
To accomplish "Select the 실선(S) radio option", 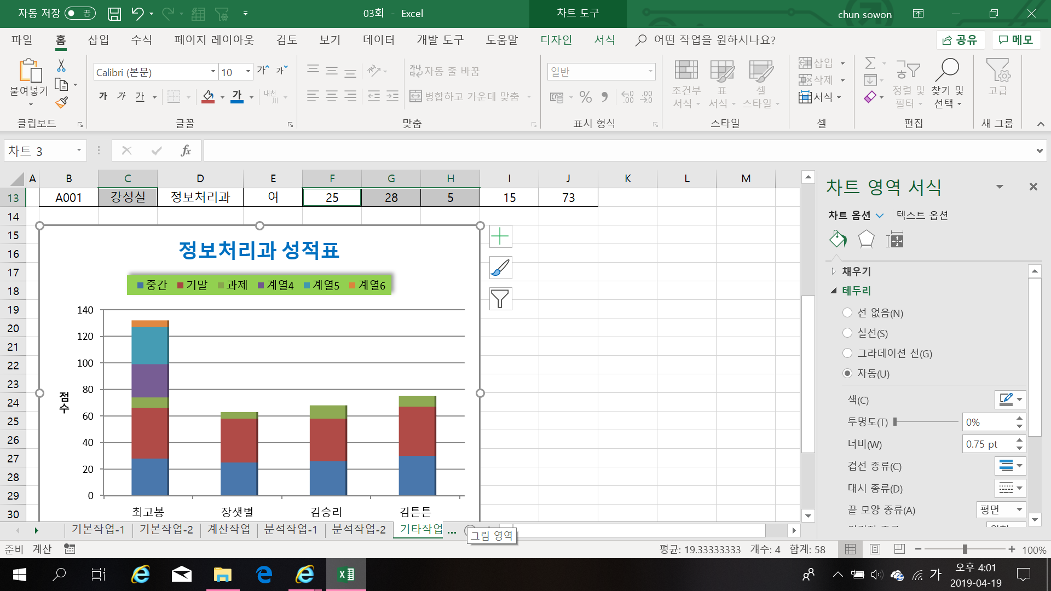I will [847, 333].
